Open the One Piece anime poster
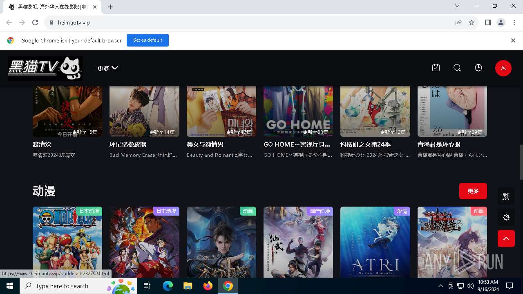 coord(67,242)
